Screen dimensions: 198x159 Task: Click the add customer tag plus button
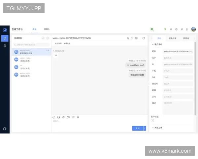point(152,121)
